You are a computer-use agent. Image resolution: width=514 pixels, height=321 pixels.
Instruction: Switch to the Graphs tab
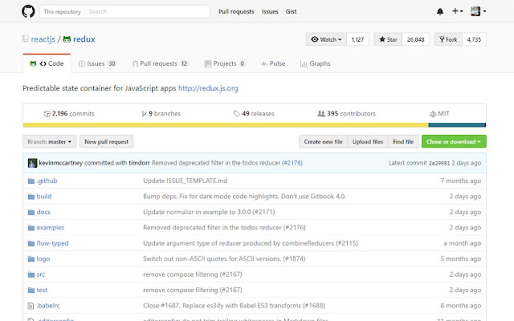(x=315, y=63)
